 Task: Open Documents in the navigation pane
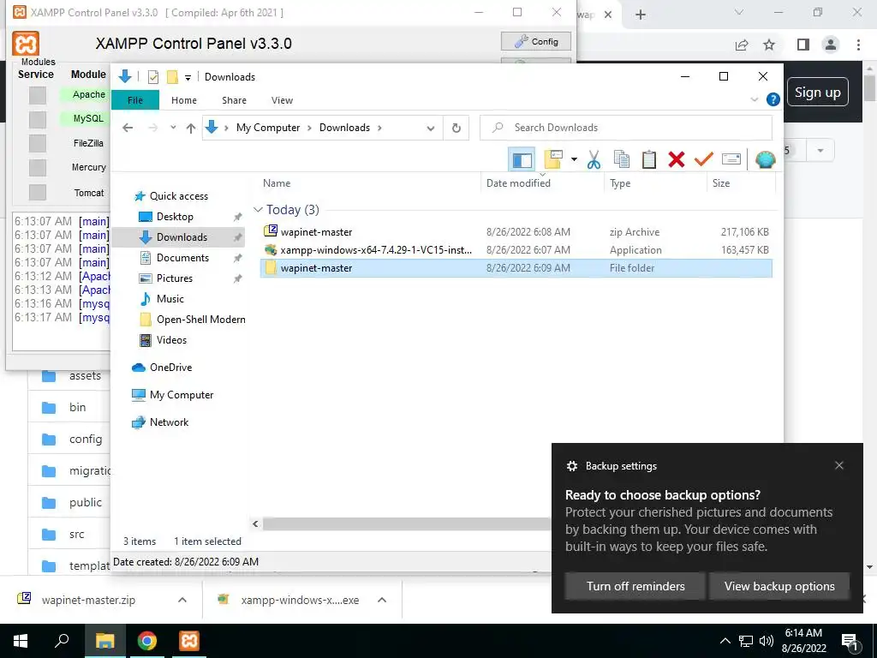182,257
